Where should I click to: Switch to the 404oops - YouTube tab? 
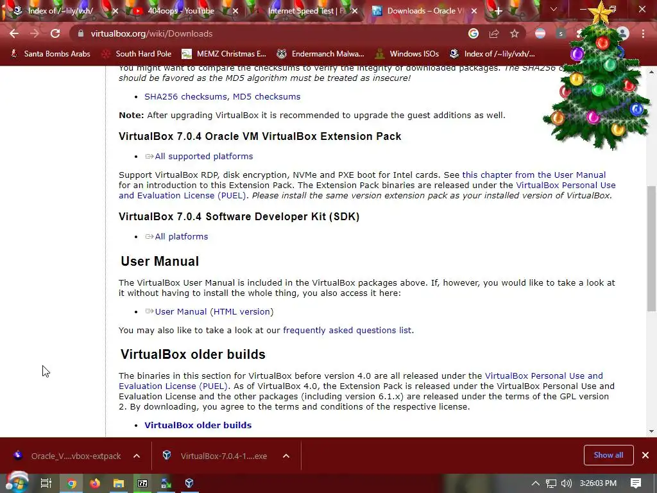180,11
